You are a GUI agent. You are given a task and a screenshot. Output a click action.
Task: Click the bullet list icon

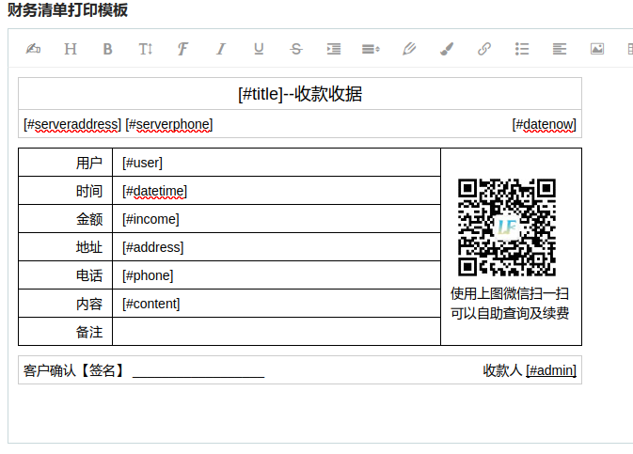pyautogui.click(x=522, y=49)
